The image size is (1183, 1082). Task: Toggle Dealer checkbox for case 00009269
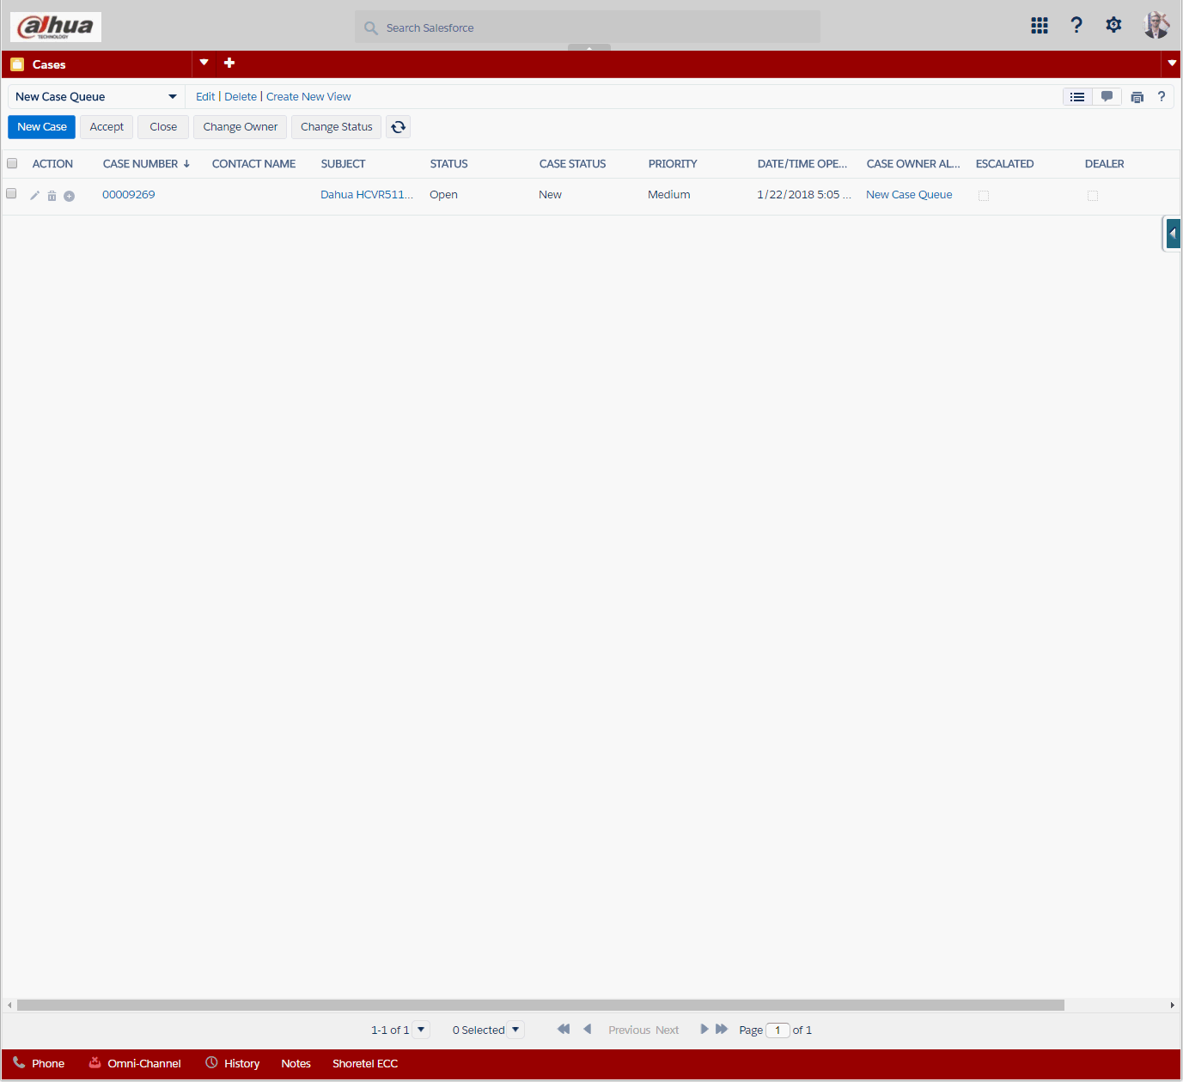[x=1093, y=196]
